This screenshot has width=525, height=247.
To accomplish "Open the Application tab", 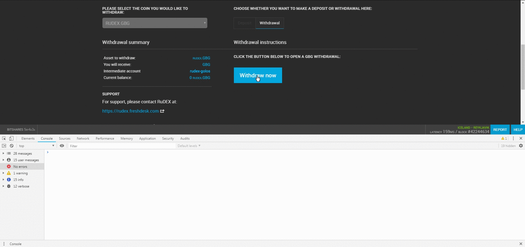I will [147, 139].
